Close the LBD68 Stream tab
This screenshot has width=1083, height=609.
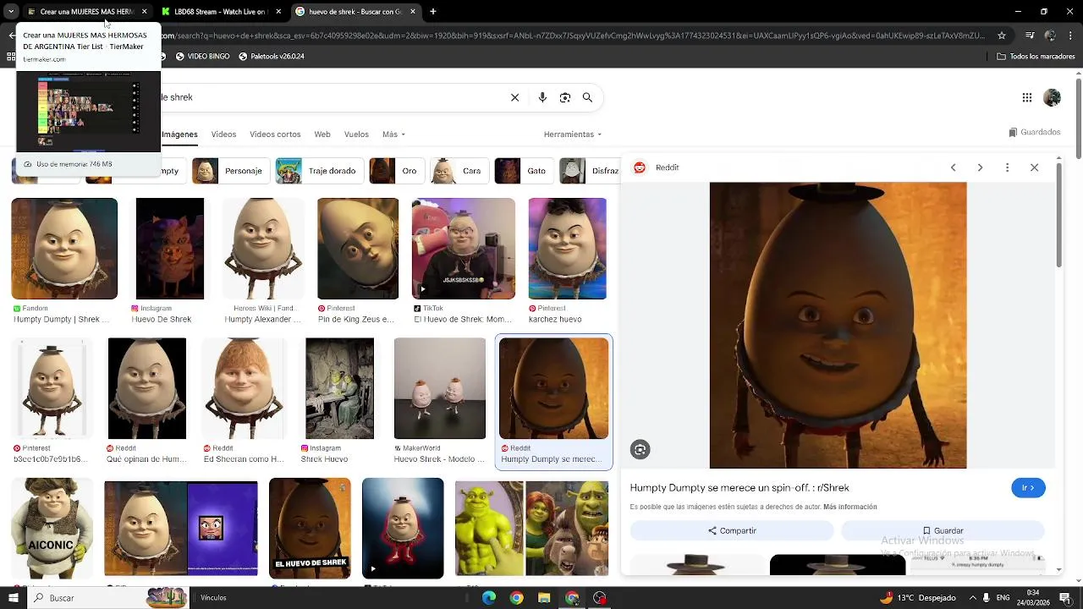[279, 12]
